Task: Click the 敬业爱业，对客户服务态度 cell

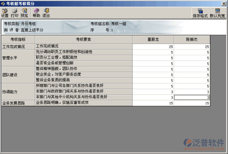Action: pyautogui.click(x=83, y=74)
